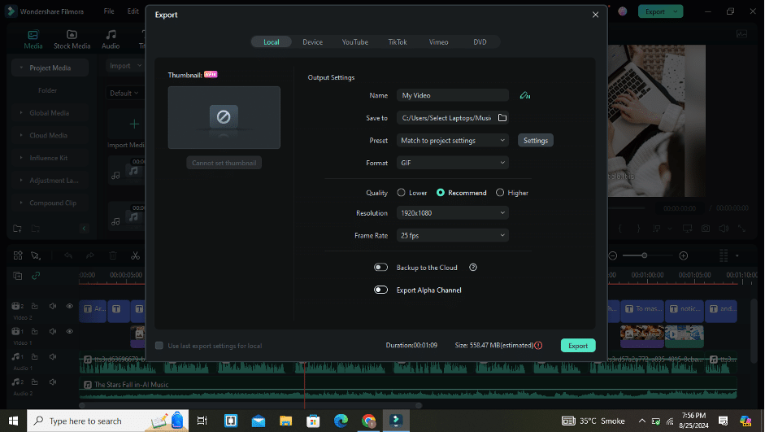Image resolution: width=765 pixels, height=432 pixels.
Task: Open the Format dropdown showing GIF
Action: coord(453,163)
